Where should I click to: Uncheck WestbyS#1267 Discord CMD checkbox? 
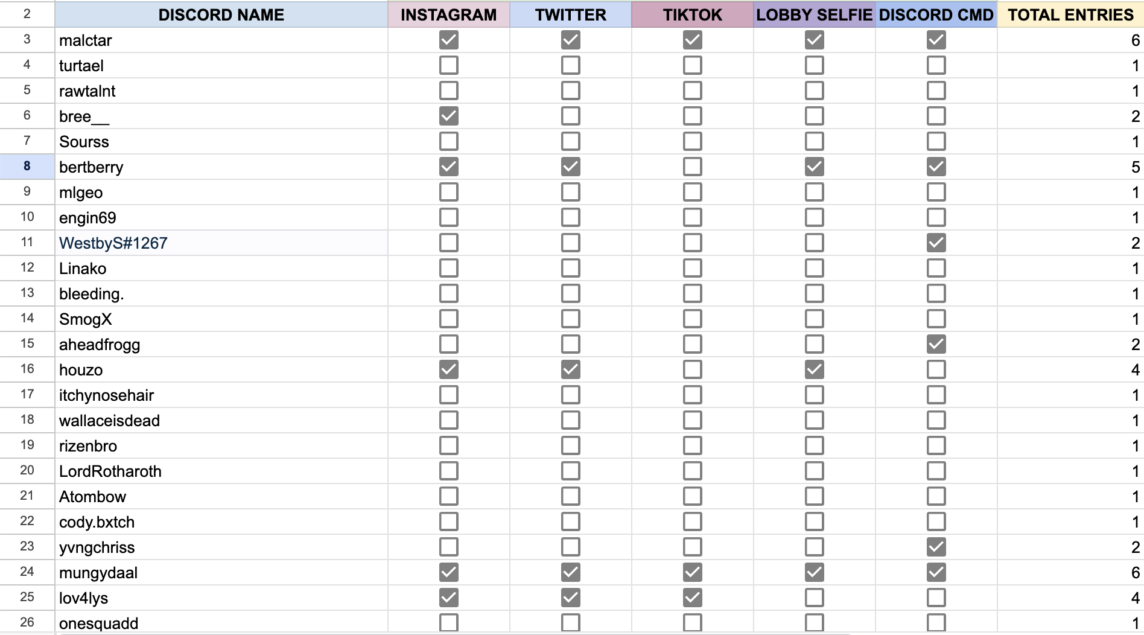(936, 243)
